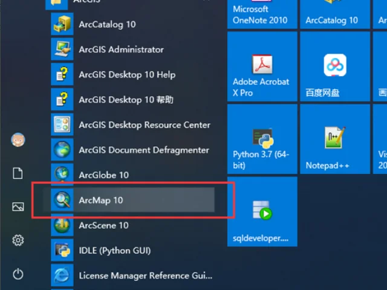Launch the Python 3.7 (64-bit) tile

(262, 140)
